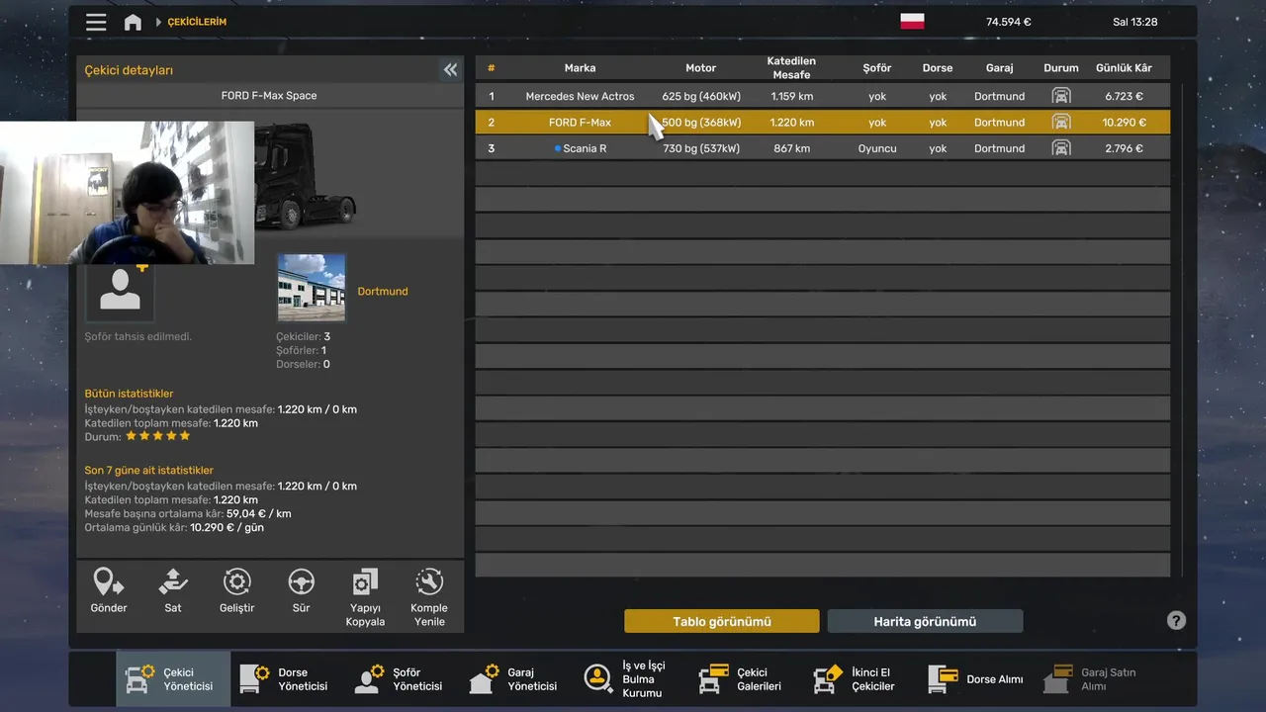Viewport: 1266px width, 712px height.
Task: Open the Dorse Alımı tab
Action: pyautogui.click(x=976, y=678)
